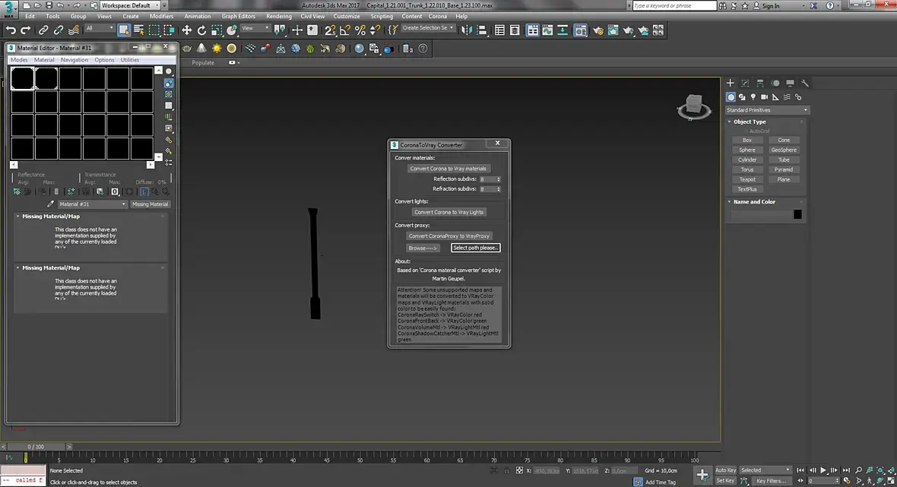Click the Add Time Tag icon
Image resolution: width=897 pixels, height=487 pixels.
pyautogui.click(x=638, y=482)
